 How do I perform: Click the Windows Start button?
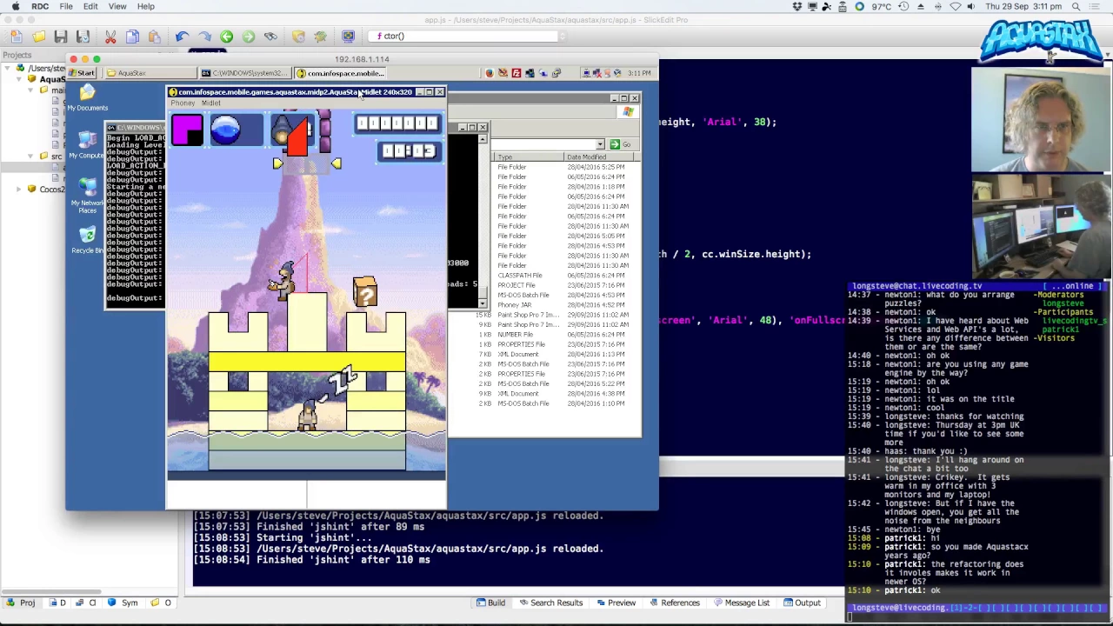click(82, 73)
